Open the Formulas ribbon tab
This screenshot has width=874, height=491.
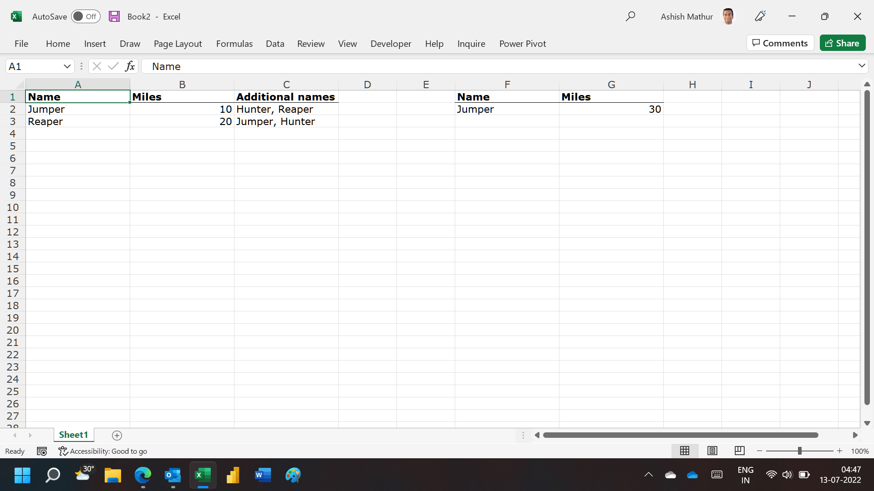point(234,43)
